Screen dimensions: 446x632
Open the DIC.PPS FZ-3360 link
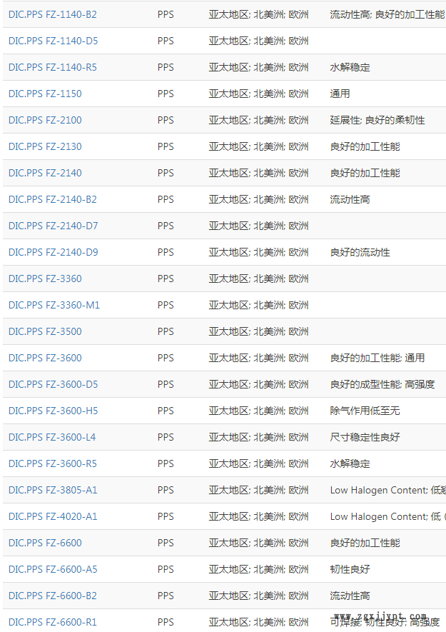coord(45,279)
